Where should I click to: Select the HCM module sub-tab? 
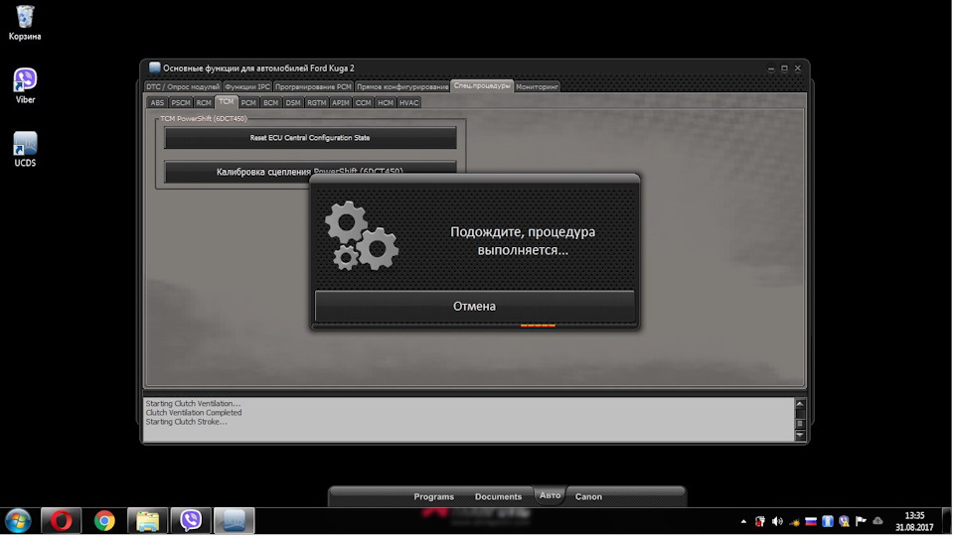[386, 103]
